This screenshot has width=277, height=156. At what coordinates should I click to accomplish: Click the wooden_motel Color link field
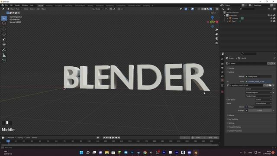pyautogui.click(x=258, y=82)
